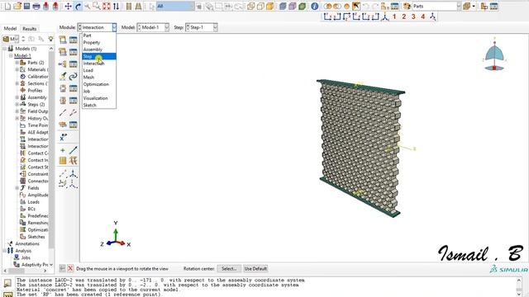Select the Loads item in model tree
The width and height of the screenshot is (529, 297).
(33, 202)
